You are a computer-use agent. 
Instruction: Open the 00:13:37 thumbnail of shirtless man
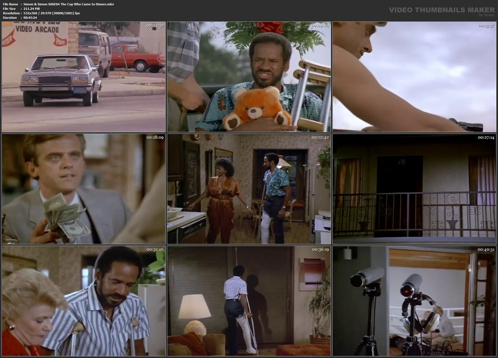tap(414, 77)
